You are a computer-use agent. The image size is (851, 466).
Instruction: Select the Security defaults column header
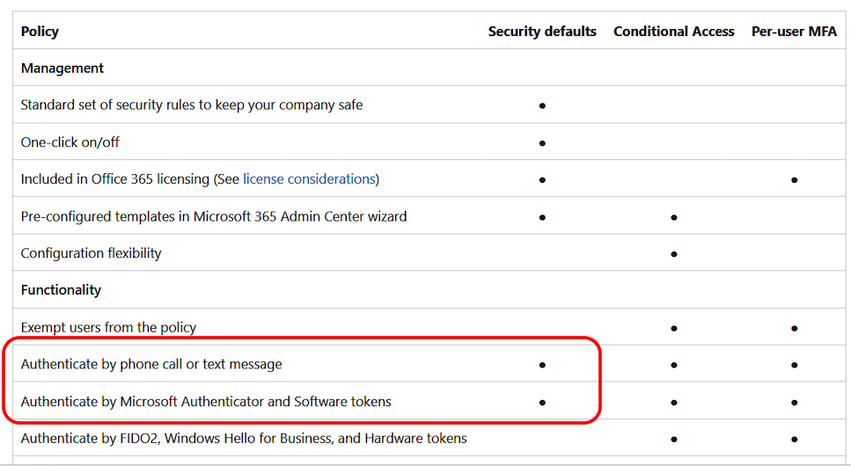(x=541, y=32)
